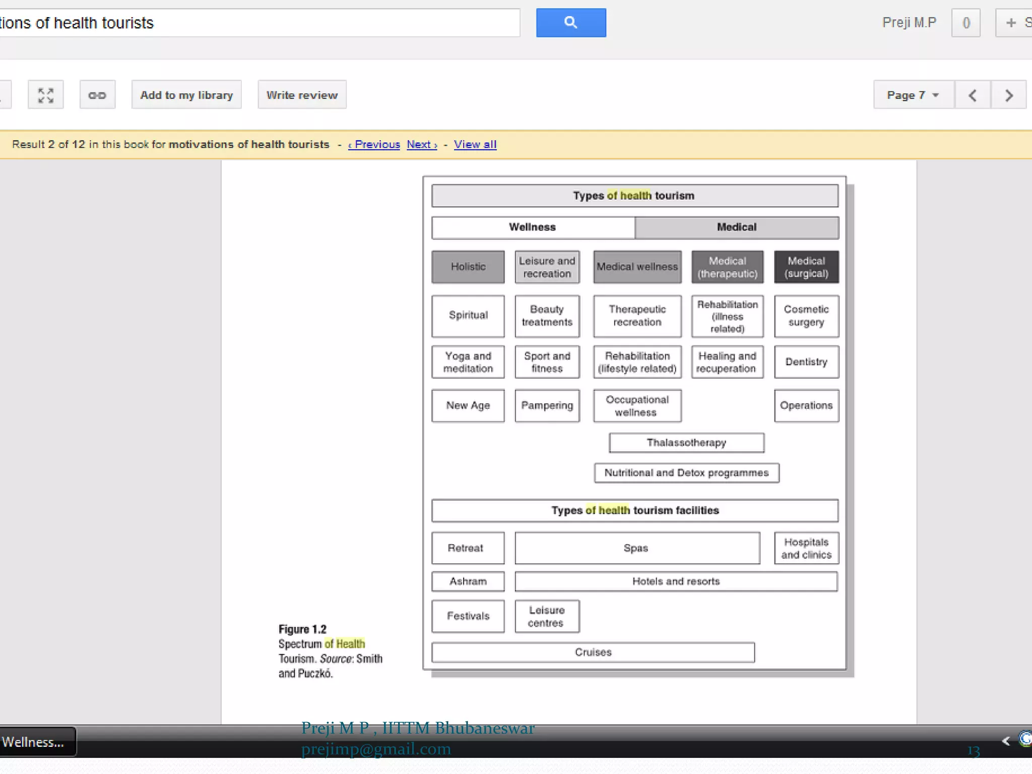Click Add to my library button

186,95
